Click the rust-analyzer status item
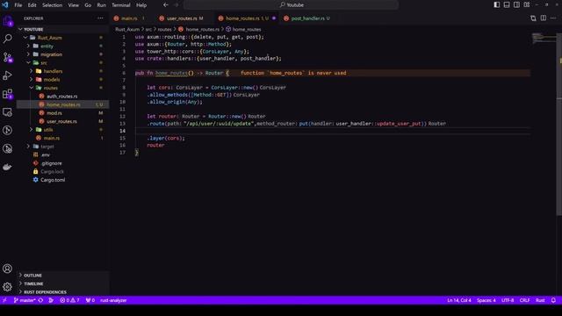This screenshot has height=316, width=562. (113, 300)
